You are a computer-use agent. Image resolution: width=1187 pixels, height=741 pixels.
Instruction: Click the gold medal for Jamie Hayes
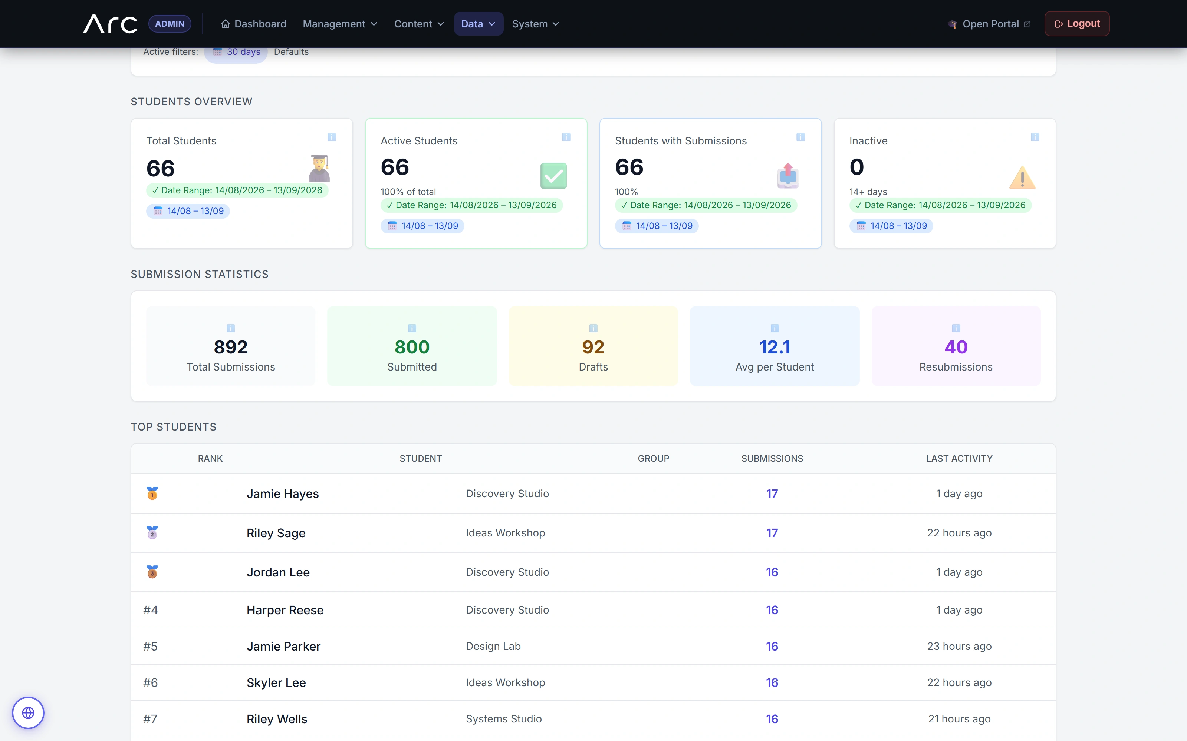152,494
